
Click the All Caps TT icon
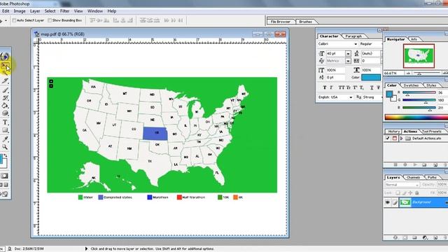341,87
